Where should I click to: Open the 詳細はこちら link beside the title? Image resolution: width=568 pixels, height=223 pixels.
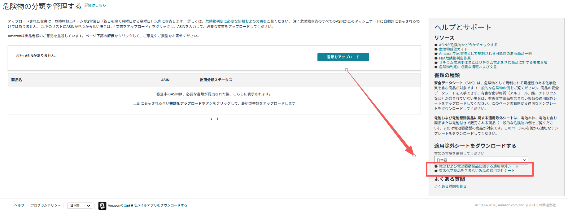tap(95, 5)
